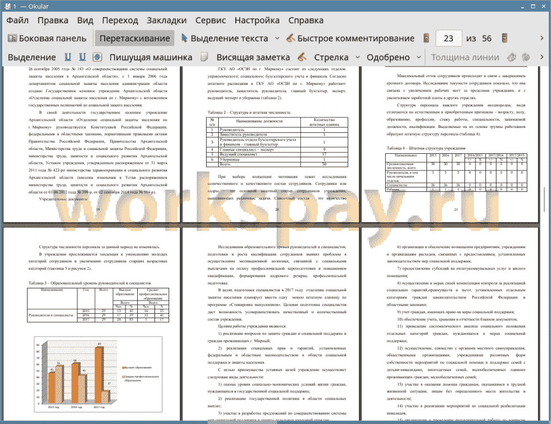The height and width of the screenshot is (424, 551).
Task: Click the Таблица 2 – Структура heading
Action: click(x=249, y=112)
